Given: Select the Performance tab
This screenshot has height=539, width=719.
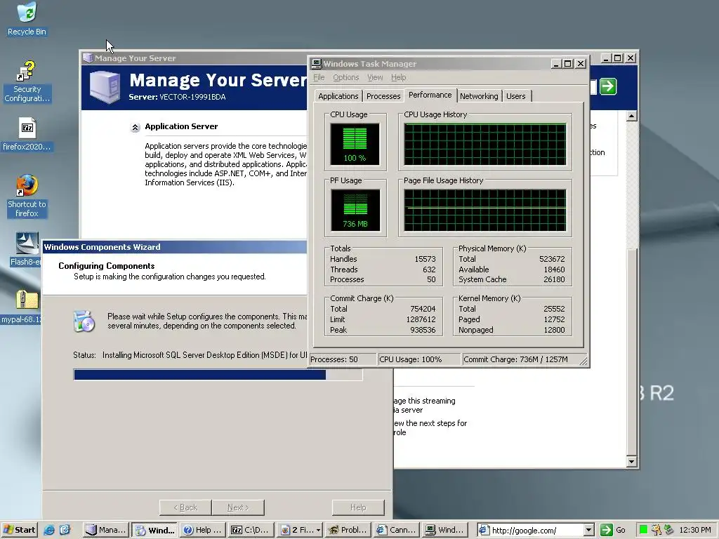Looking at the screenshot, I should (x=430, y=95).
